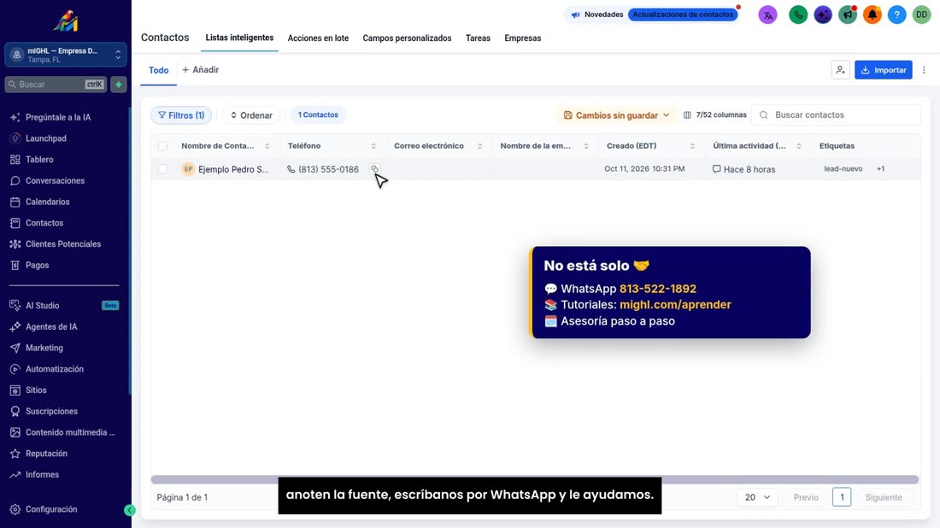Sort by Creado (EDT) column arrows

(x=692, y=146)
